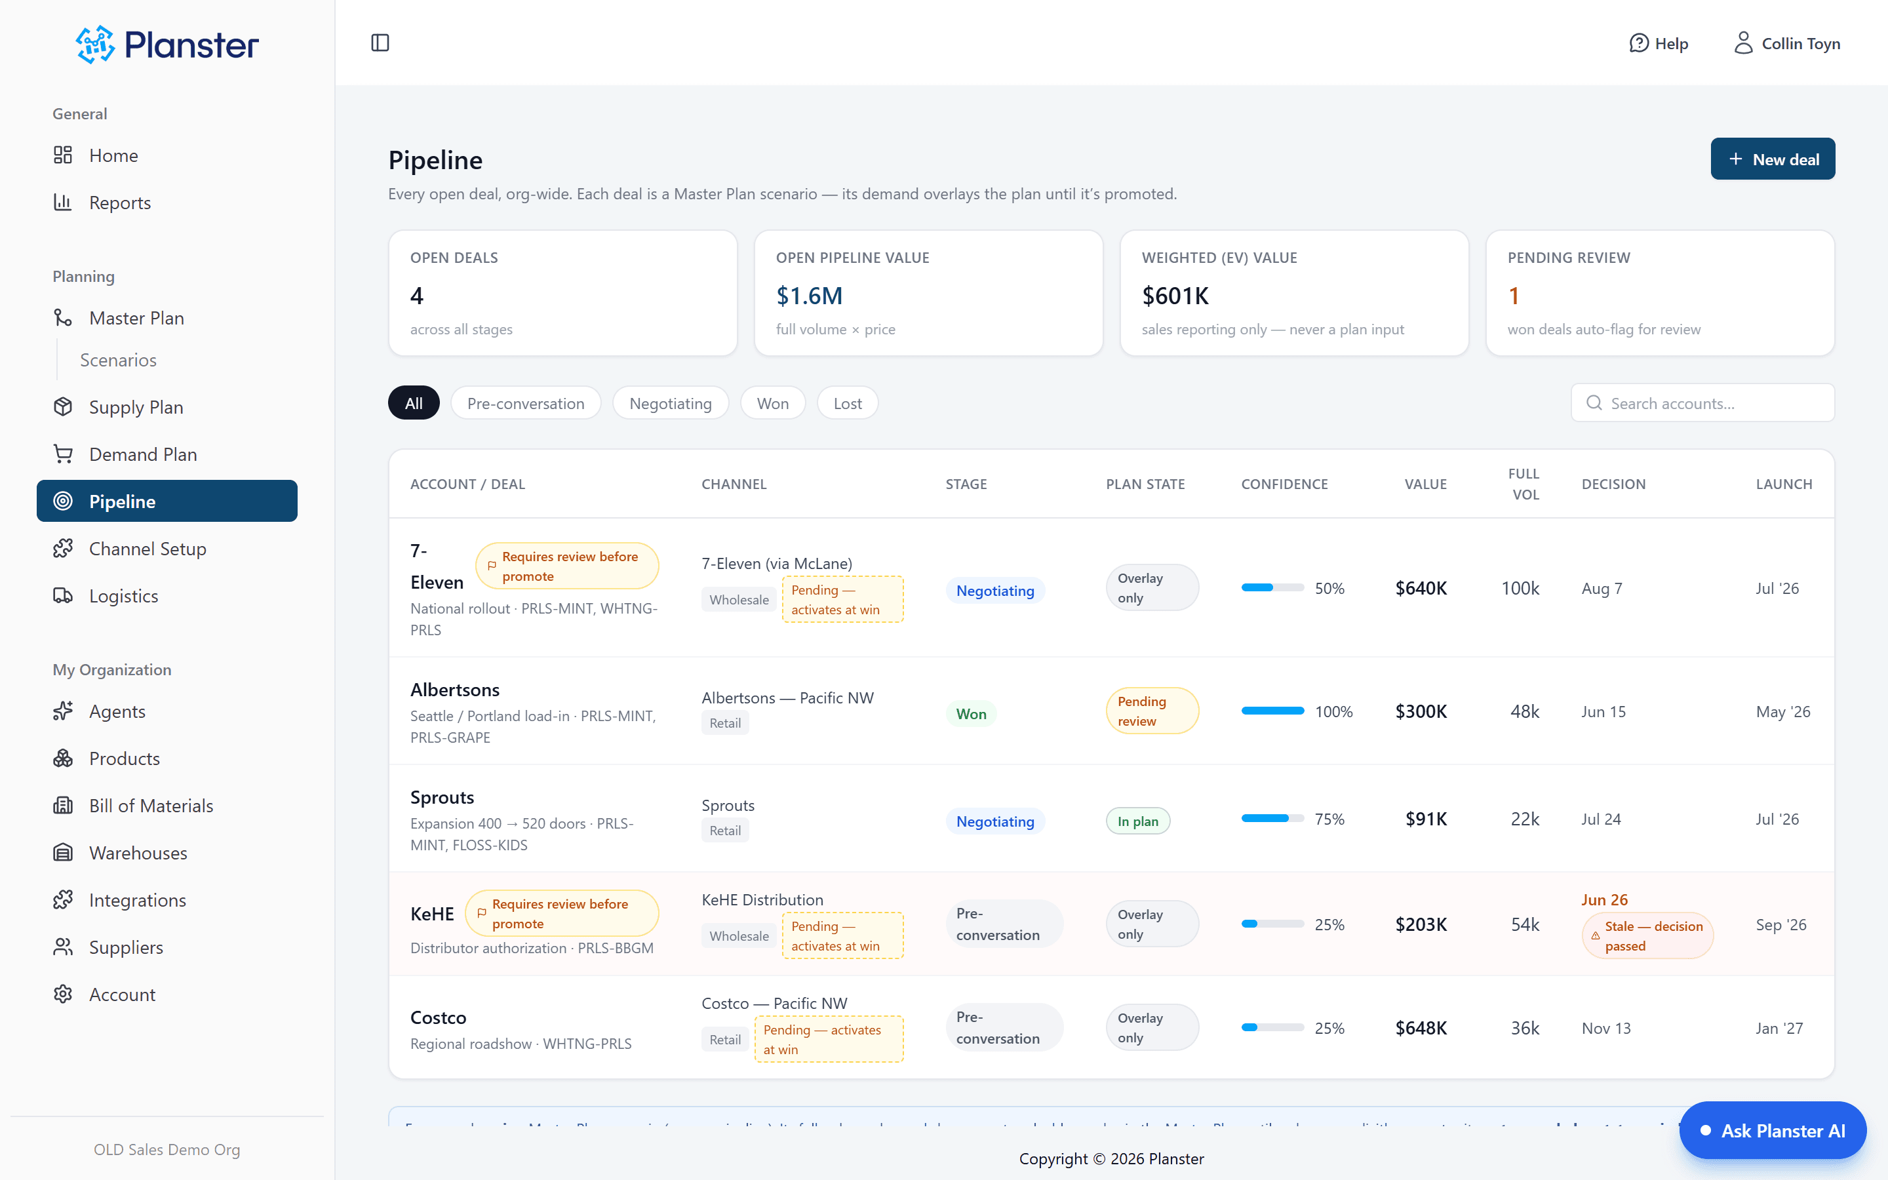The height and width of the screenshot is (1180, 1888).
Task: Focus the Search accounts field
Action: (1702, 403)
